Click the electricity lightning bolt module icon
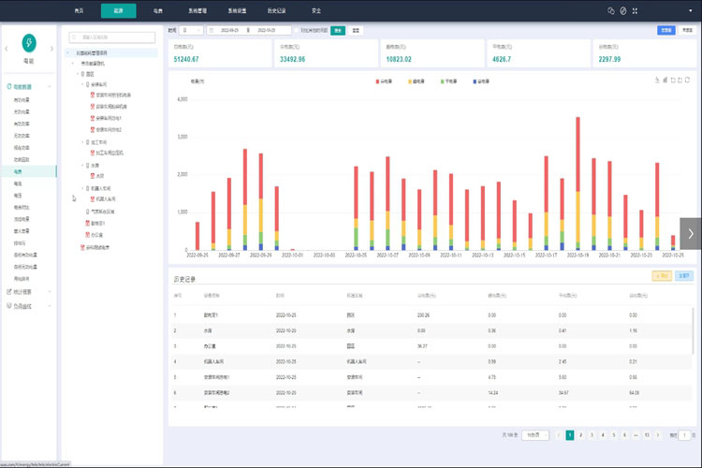 (x=29, y=44)
